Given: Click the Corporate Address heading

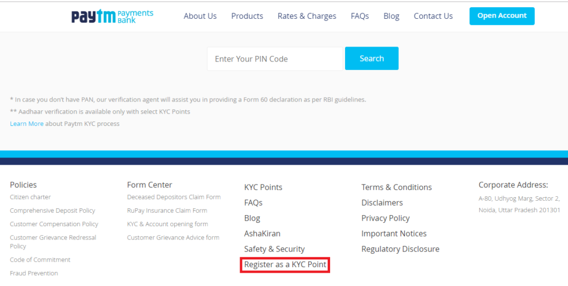Looking at the screenshot, I should click(x=513, y=185).
